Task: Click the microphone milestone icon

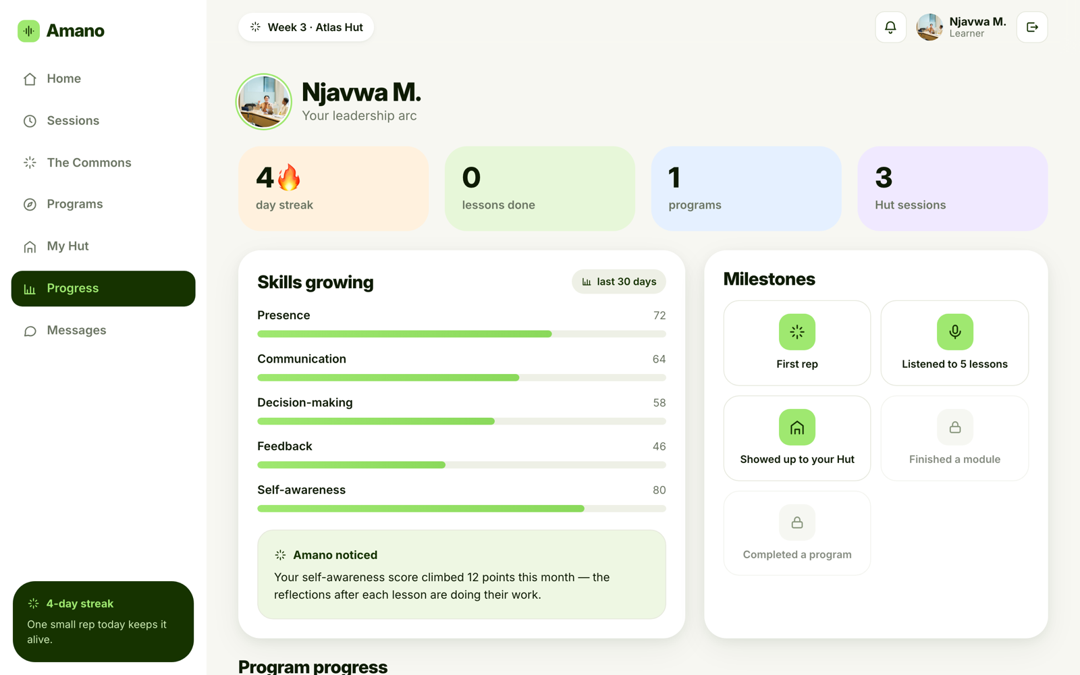Action: pyautogui.click(x=954, y=332)
